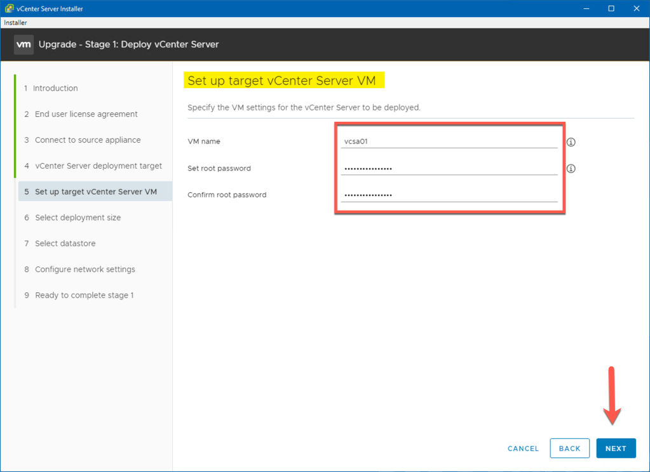
Task: Click Configure network settings step
Action: coord(85,270)
